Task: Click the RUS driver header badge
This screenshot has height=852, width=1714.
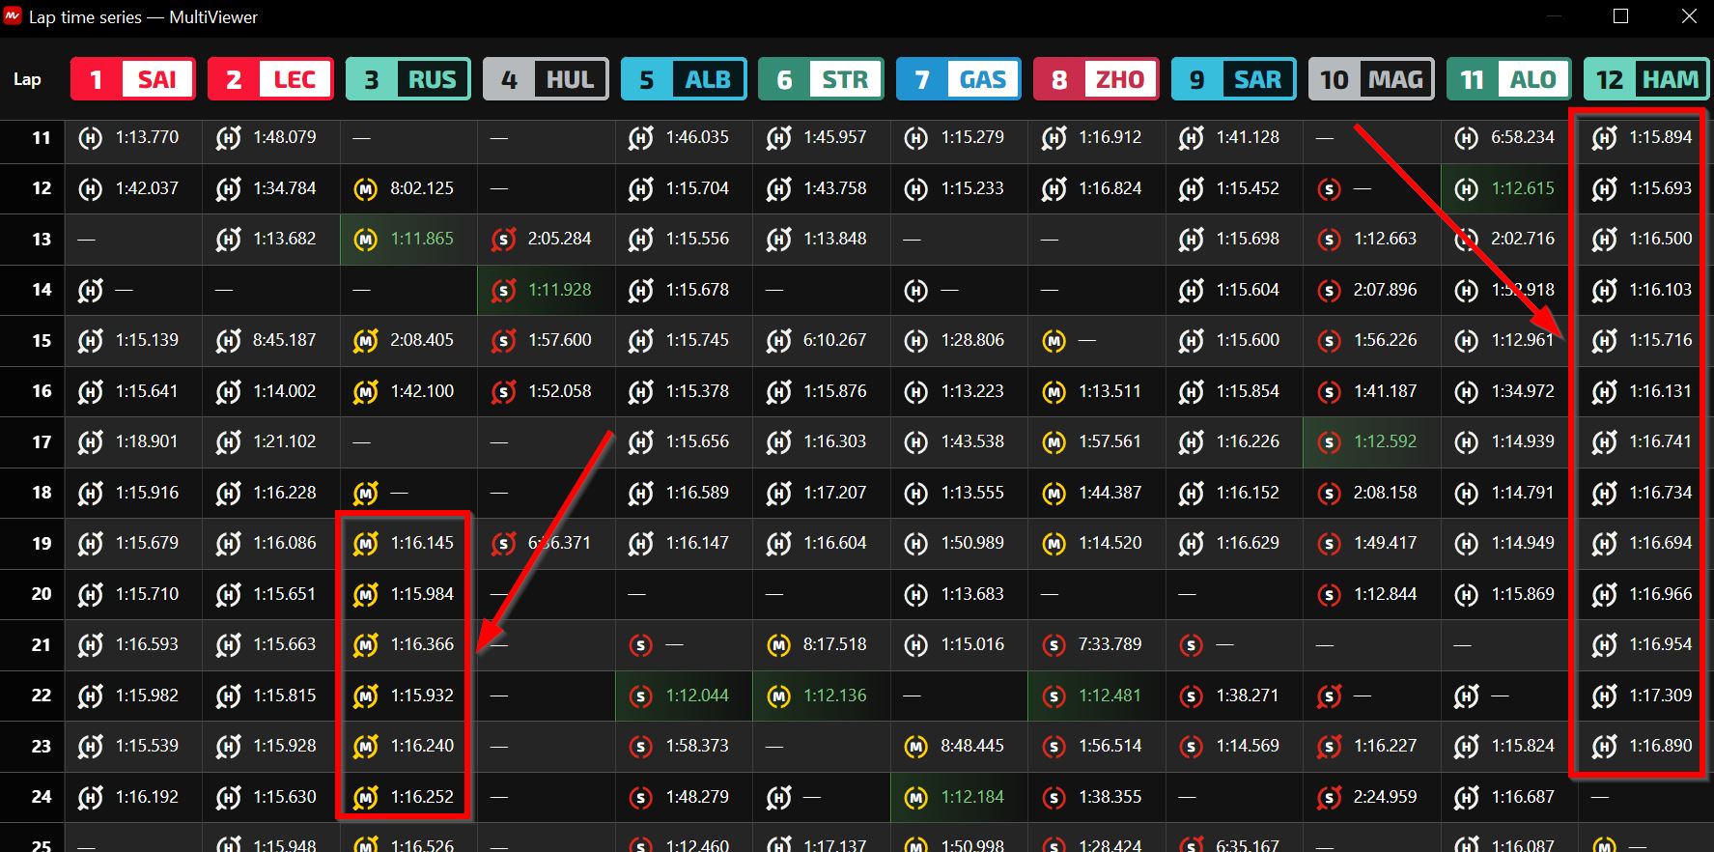Action: tap(408, 79)
